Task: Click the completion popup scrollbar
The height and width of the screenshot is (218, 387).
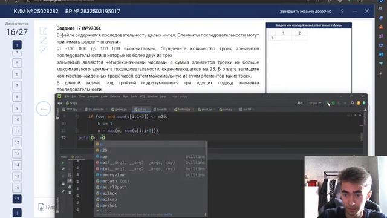Action: [206, 156]
